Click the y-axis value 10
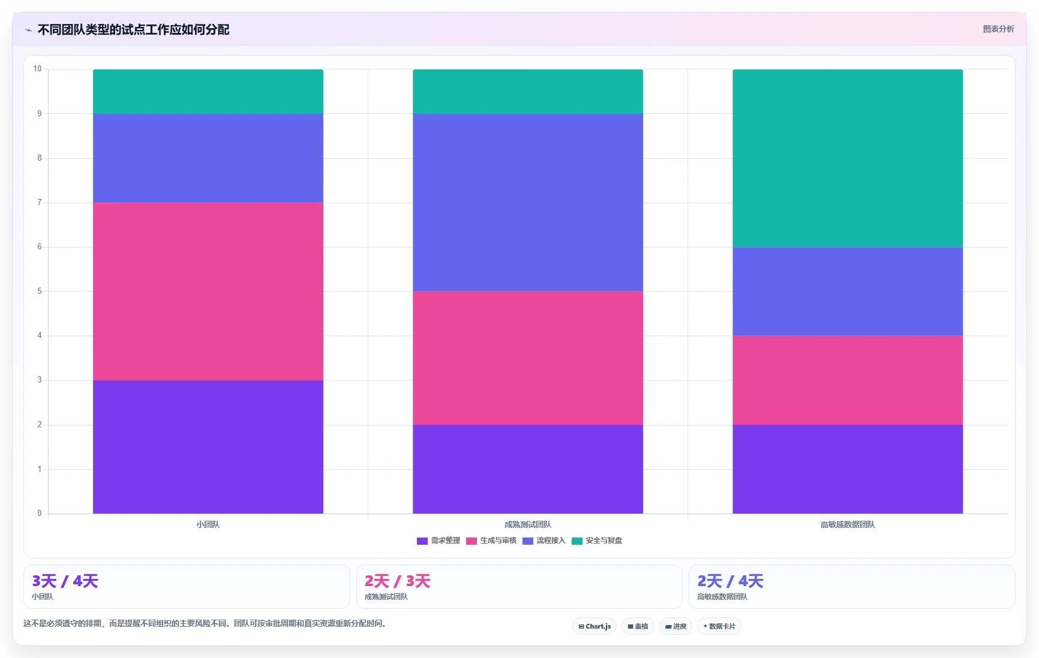 [x=38, y=69]
